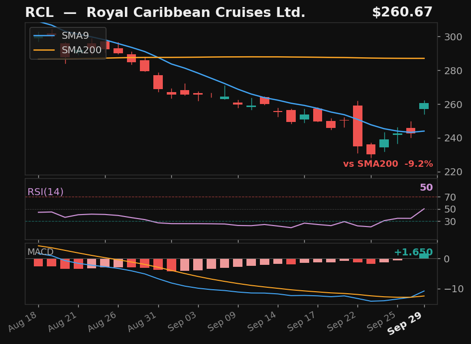
Task: Click the RSI(14) panel label
Action: (x=45, y=192)
